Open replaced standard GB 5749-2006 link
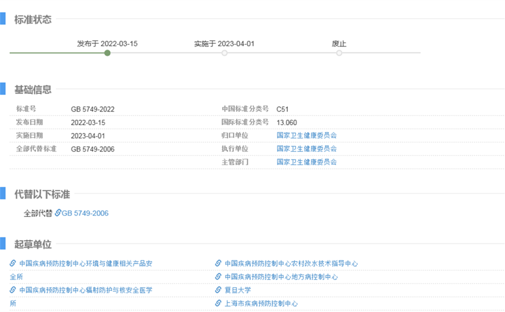 click(x=85, y=213)
